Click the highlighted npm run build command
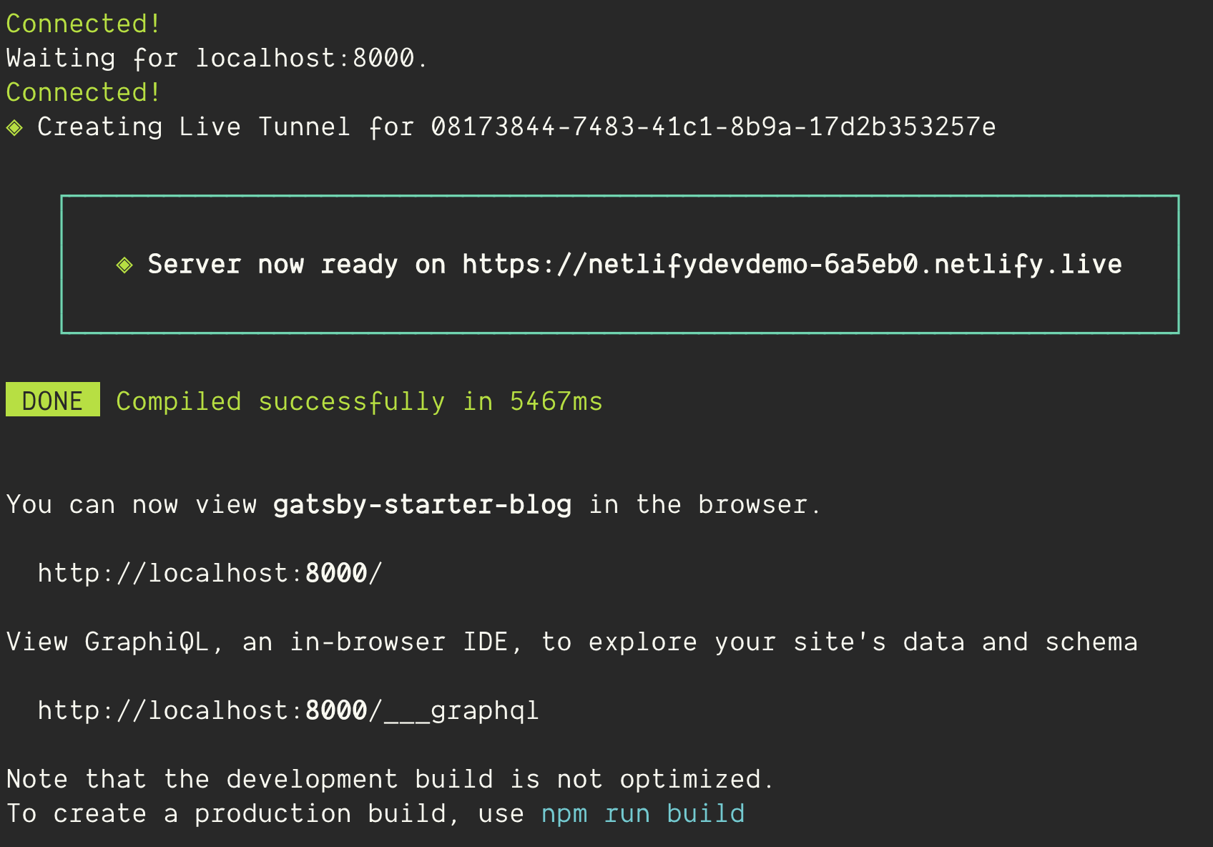1213x847 pixels. tap(644, 813)
